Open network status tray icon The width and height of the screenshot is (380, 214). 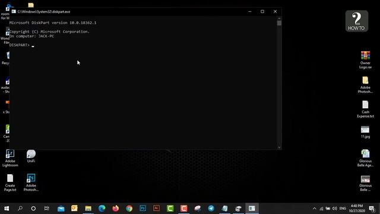(321, 209)
